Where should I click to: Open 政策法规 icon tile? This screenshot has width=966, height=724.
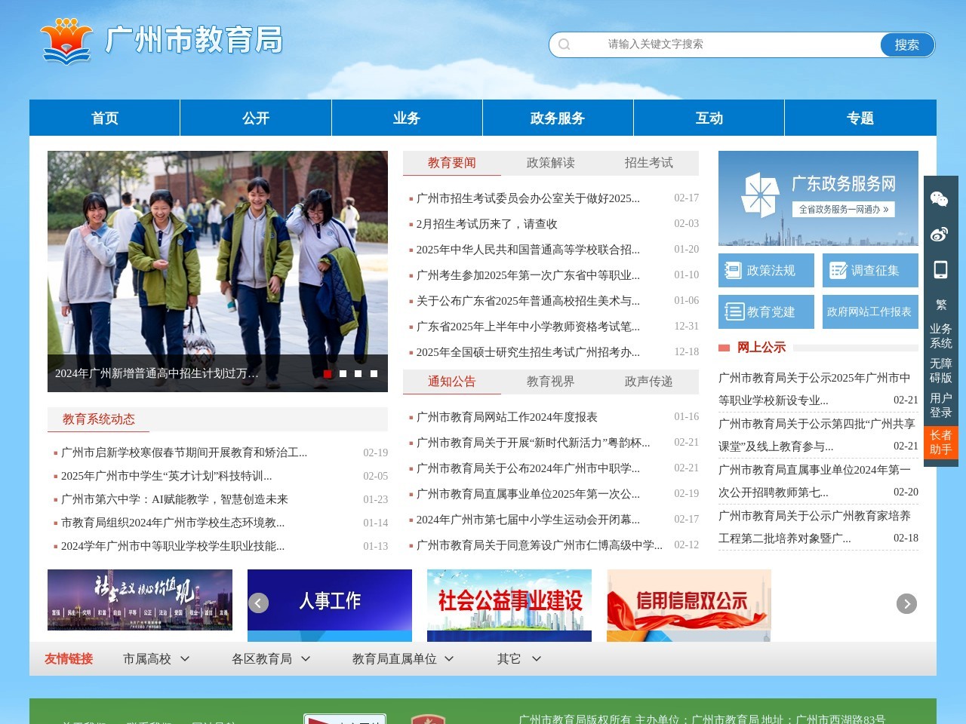[766, 270]
